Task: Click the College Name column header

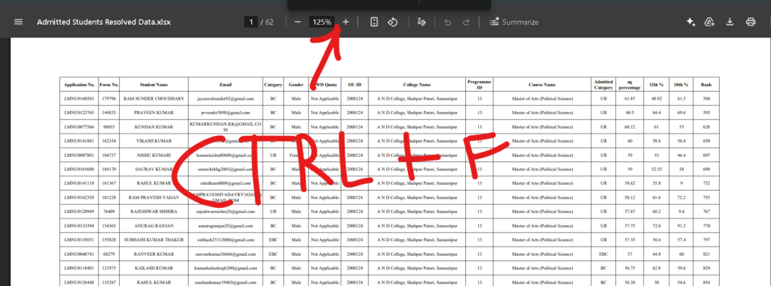Action: tap(417, 84)
